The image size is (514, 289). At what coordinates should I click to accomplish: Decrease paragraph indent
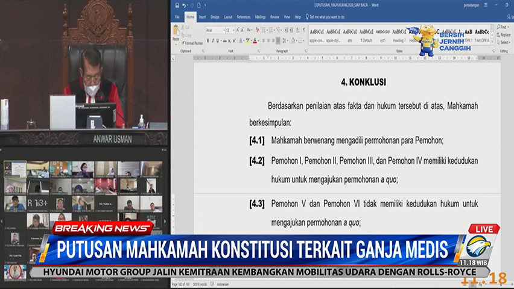point(286,30)
